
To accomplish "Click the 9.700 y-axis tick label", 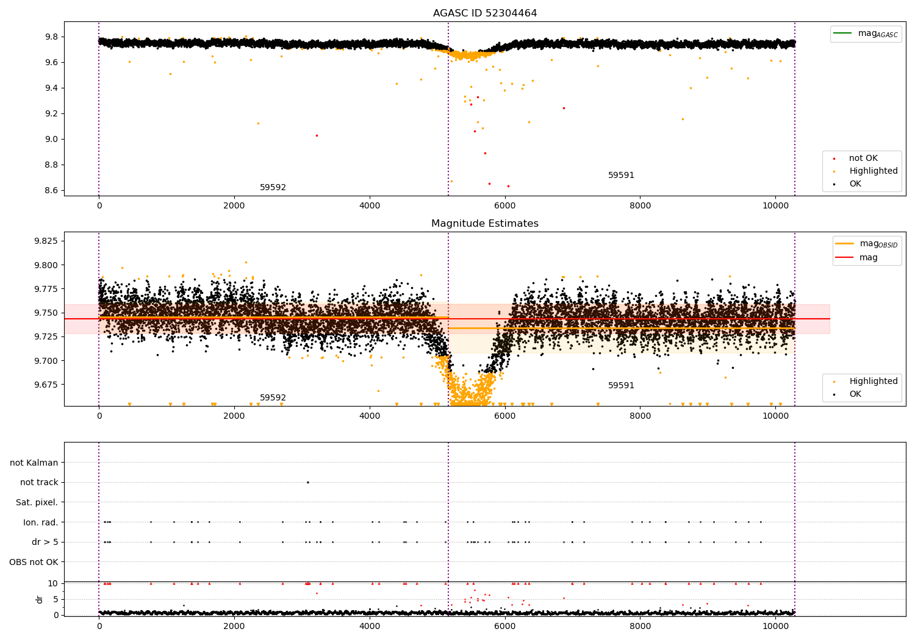I will click(46, 361).
